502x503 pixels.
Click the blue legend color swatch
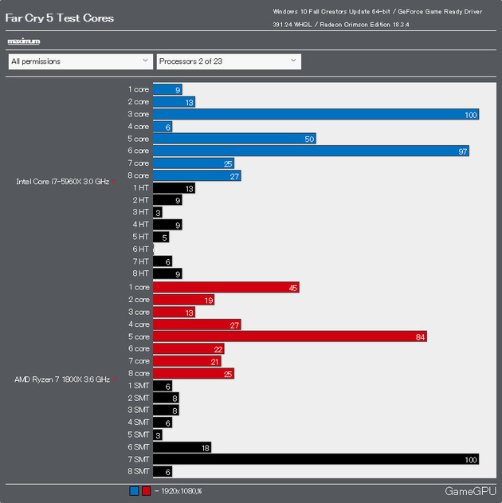click(134, 491)
